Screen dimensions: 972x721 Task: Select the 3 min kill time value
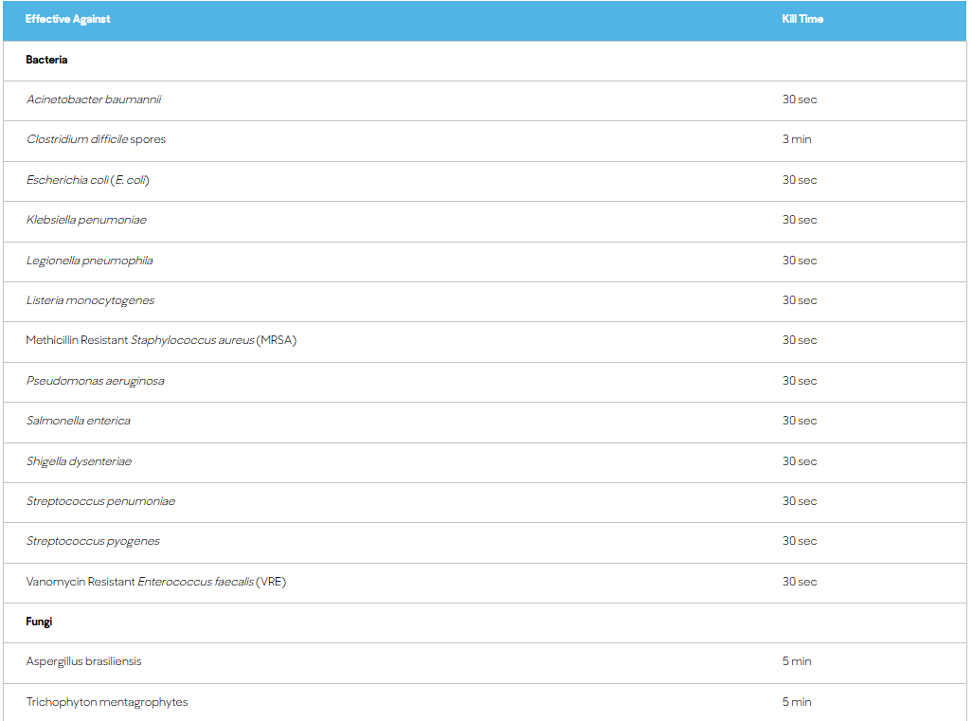point(797,139)
